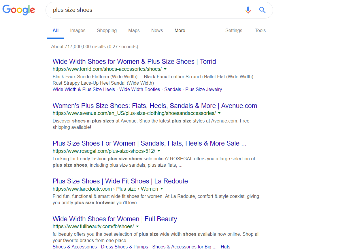
Task: Open La Redoute Plus Size Shoes result
Action: point(120,181)
